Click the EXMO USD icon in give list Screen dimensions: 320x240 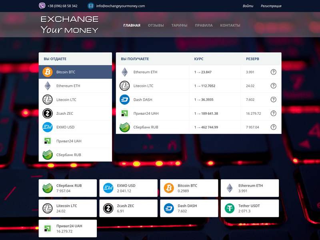48,127
